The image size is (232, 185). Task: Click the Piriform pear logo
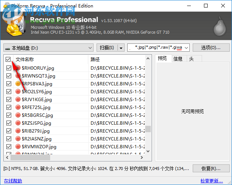tap(220, 26)
